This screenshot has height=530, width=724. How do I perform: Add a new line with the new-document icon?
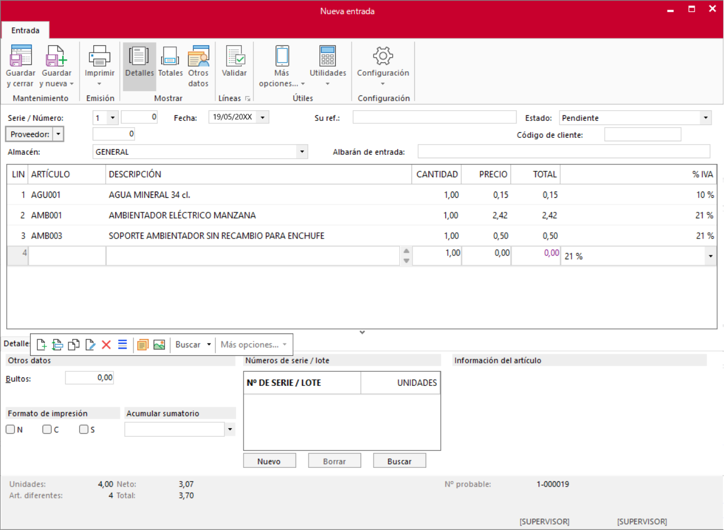(x=41, y=345)
